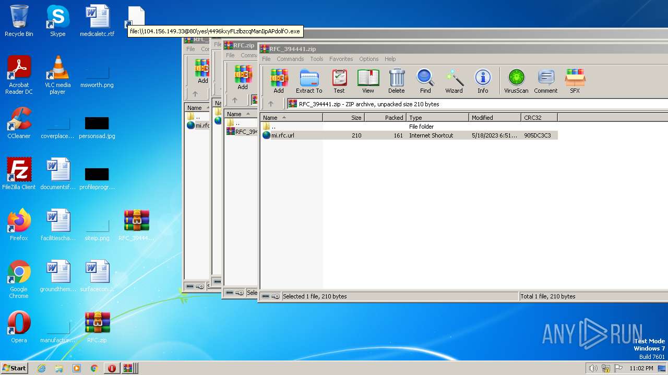
Task: Click Add icon in the rearmost WinRAR window
Action: point(202,72)
